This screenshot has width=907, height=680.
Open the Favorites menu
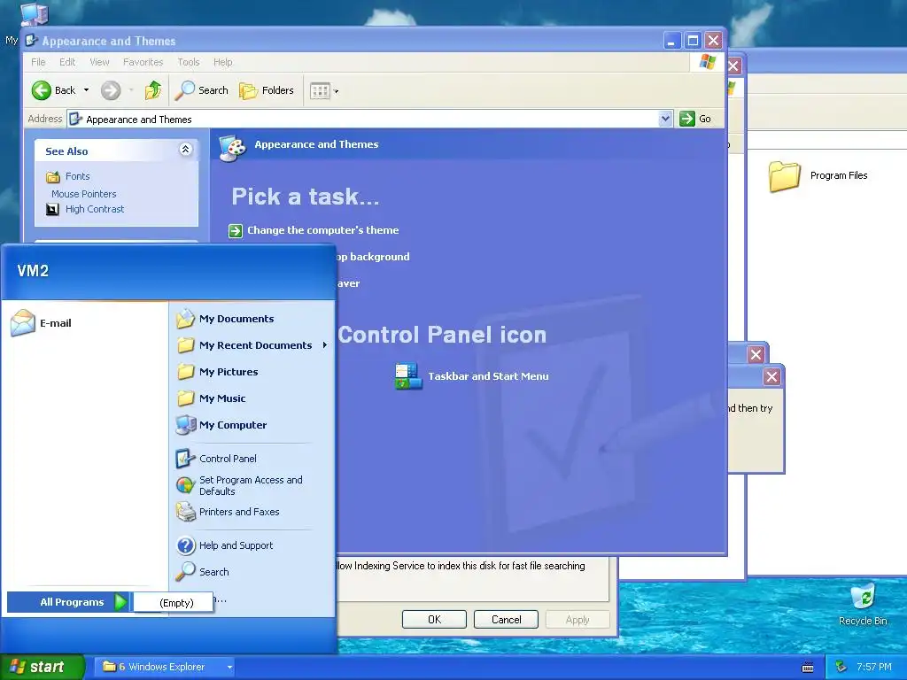click(x=143, y=62)
